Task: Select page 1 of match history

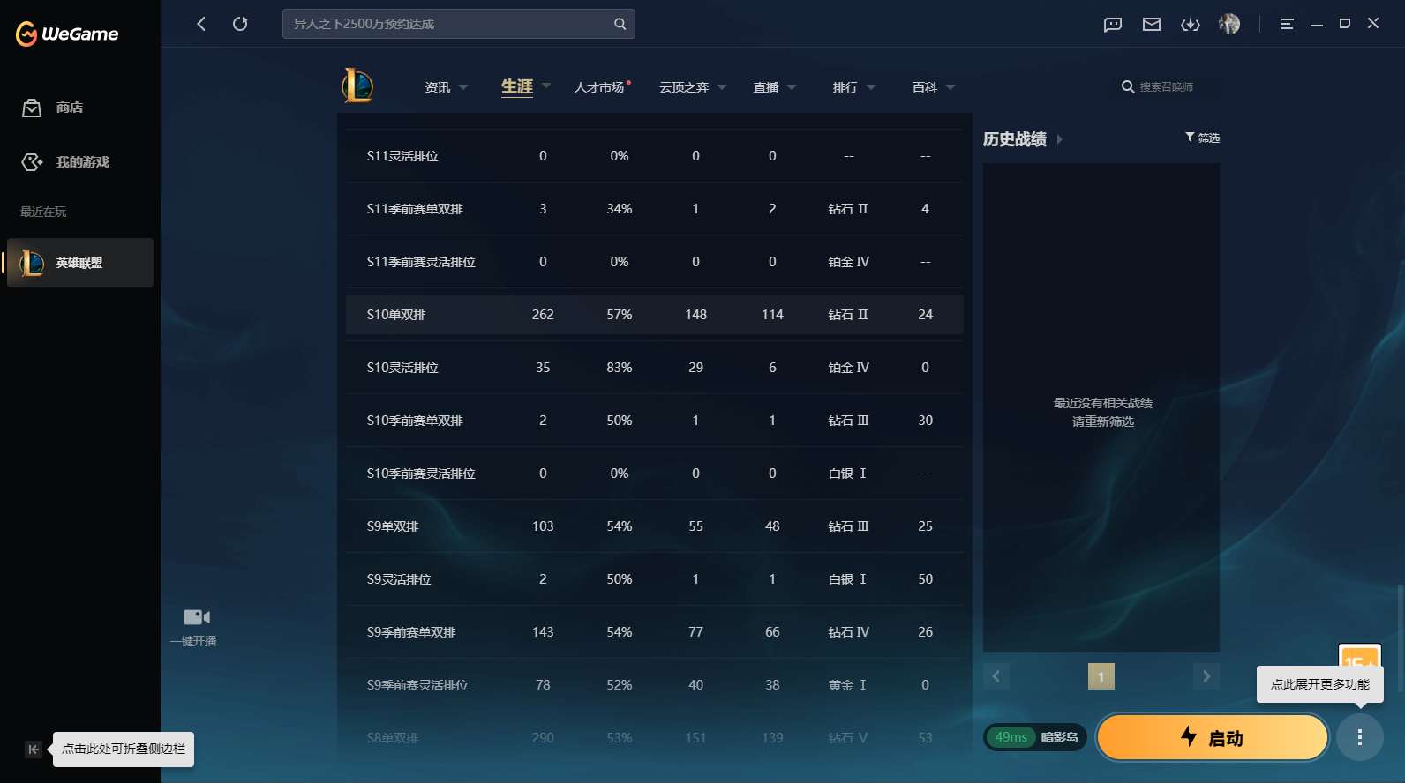Action: click(1101, 676)
